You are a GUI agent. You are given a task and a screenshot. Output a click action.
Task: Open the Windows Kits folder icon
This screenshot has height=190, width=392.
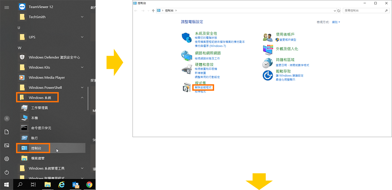pyautogui.click(x=22, y=68)
